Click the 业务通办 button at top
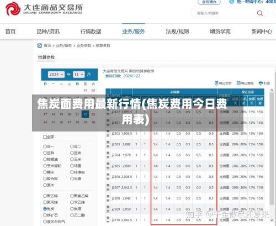The width and height of the screenshot is (276, 226). pyautogui.click(x=209, y=2)
